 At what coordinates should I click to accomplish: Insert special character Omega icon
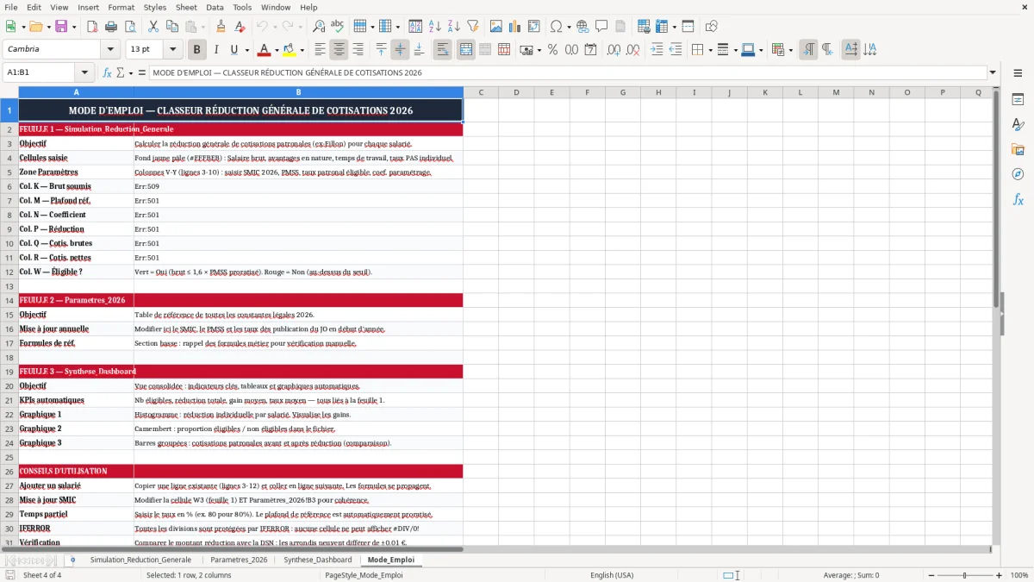(x=556, y=27)
